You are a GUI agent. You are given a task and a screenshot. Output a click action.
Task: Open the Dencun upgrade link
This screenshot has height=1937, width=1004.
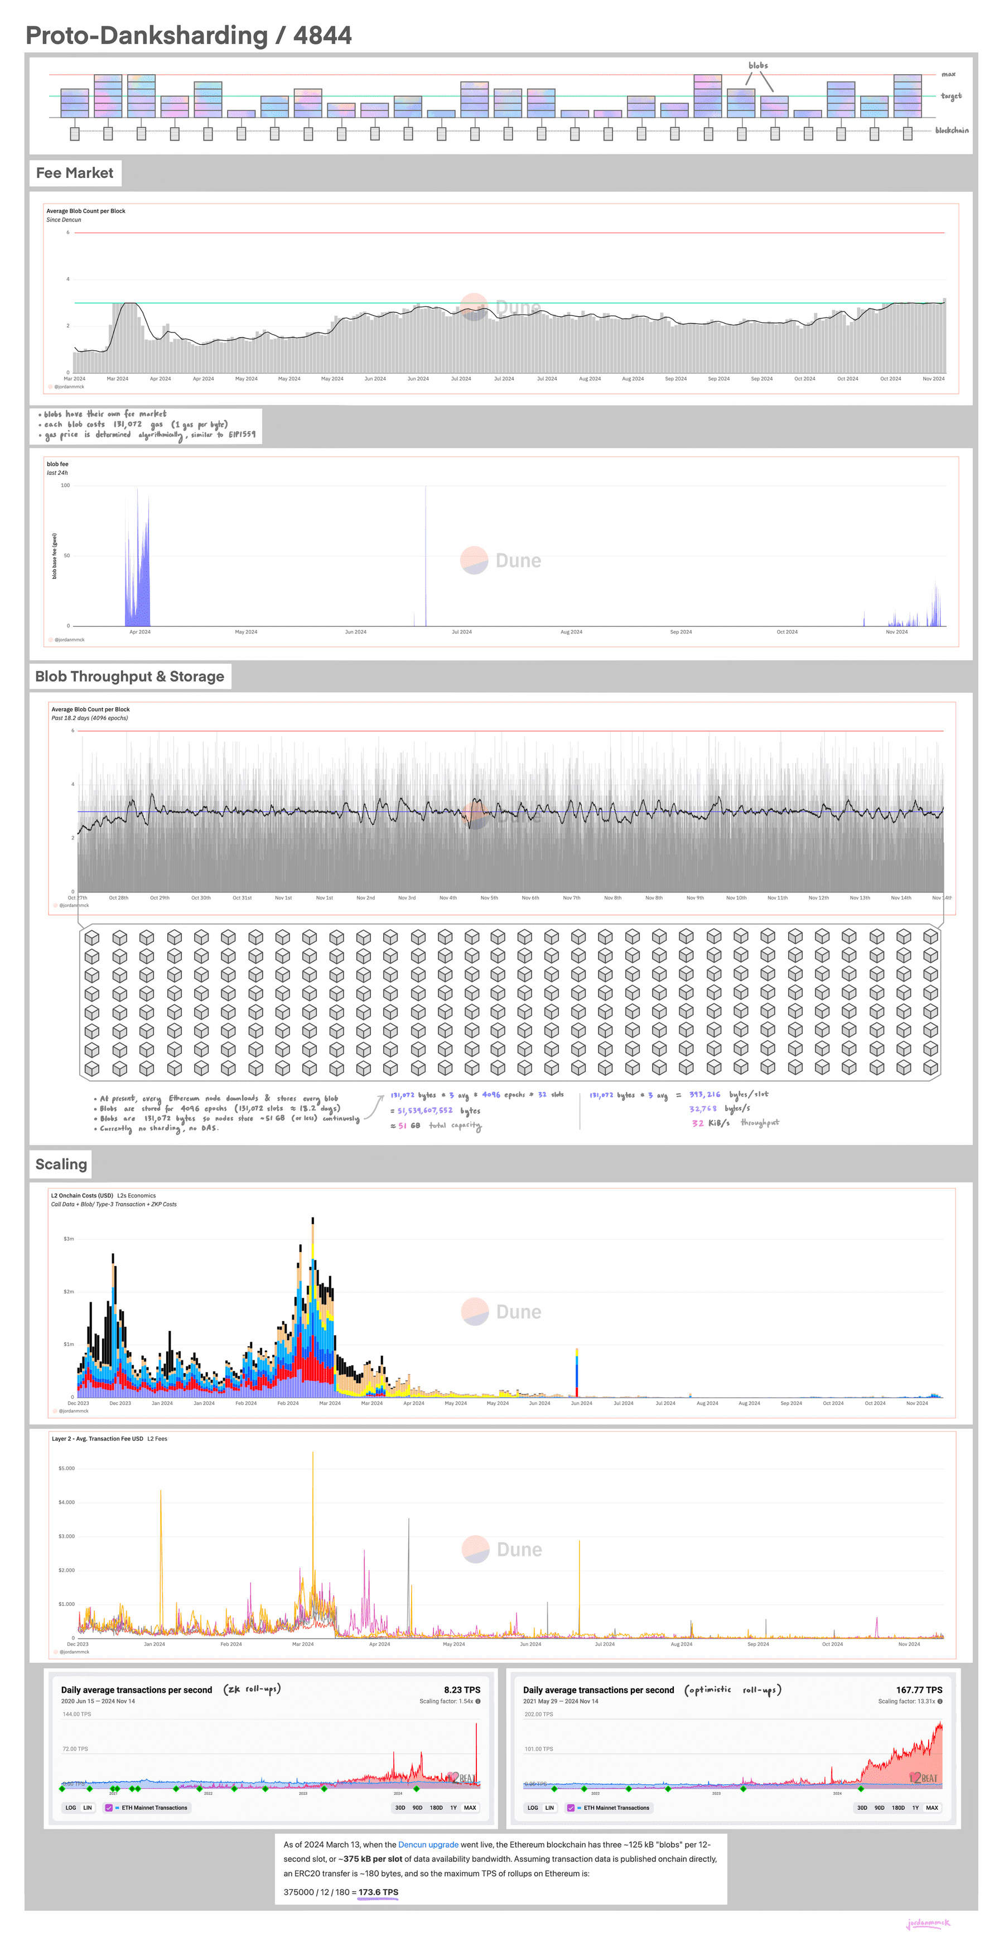point(428,1844)
